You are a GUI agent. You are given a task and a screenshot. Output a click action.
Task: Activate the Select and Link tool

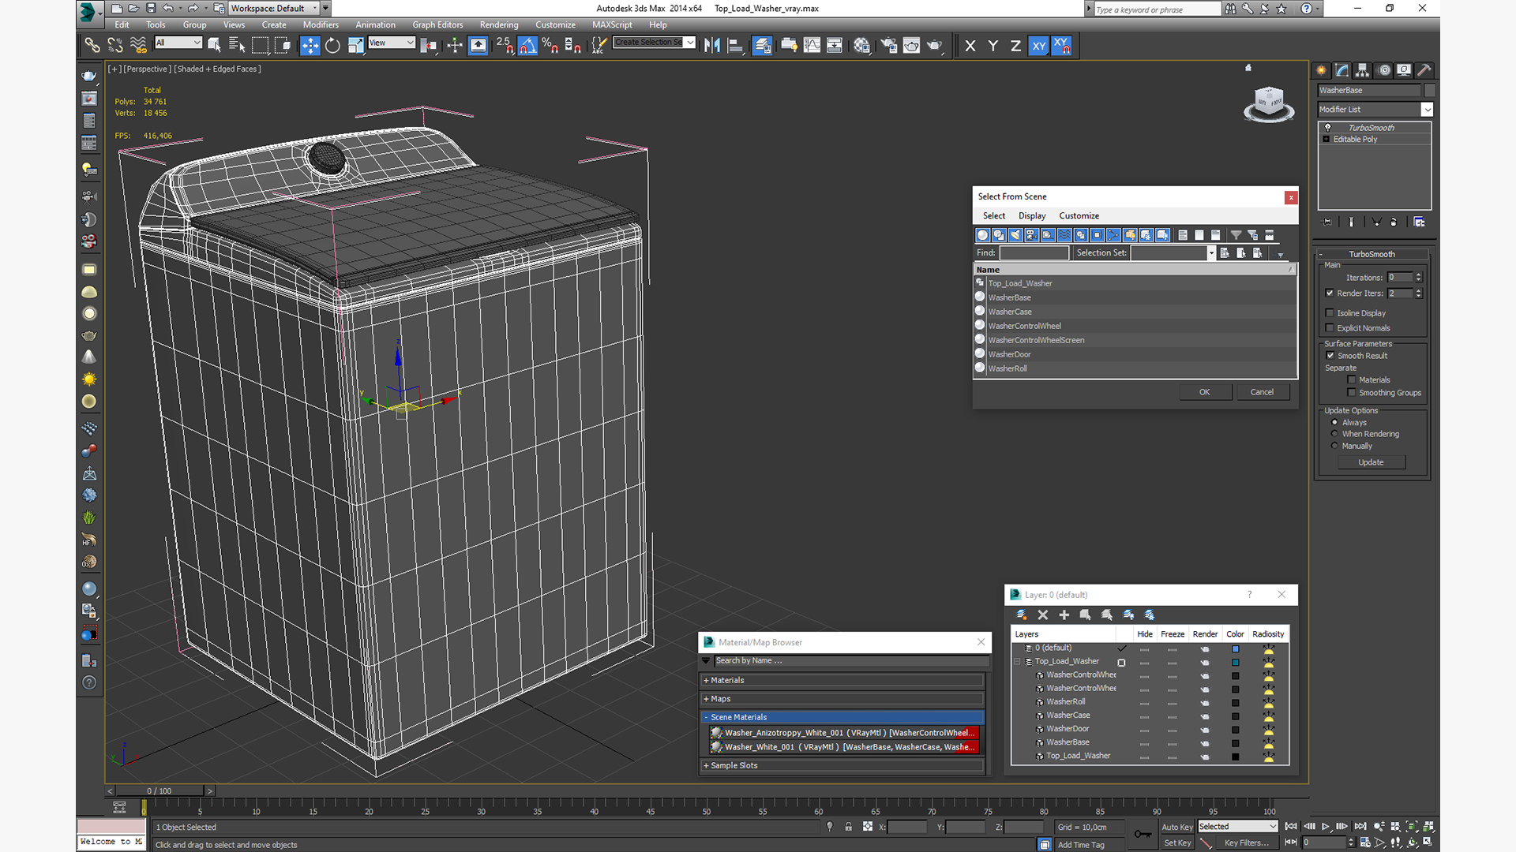pos(92,46)
